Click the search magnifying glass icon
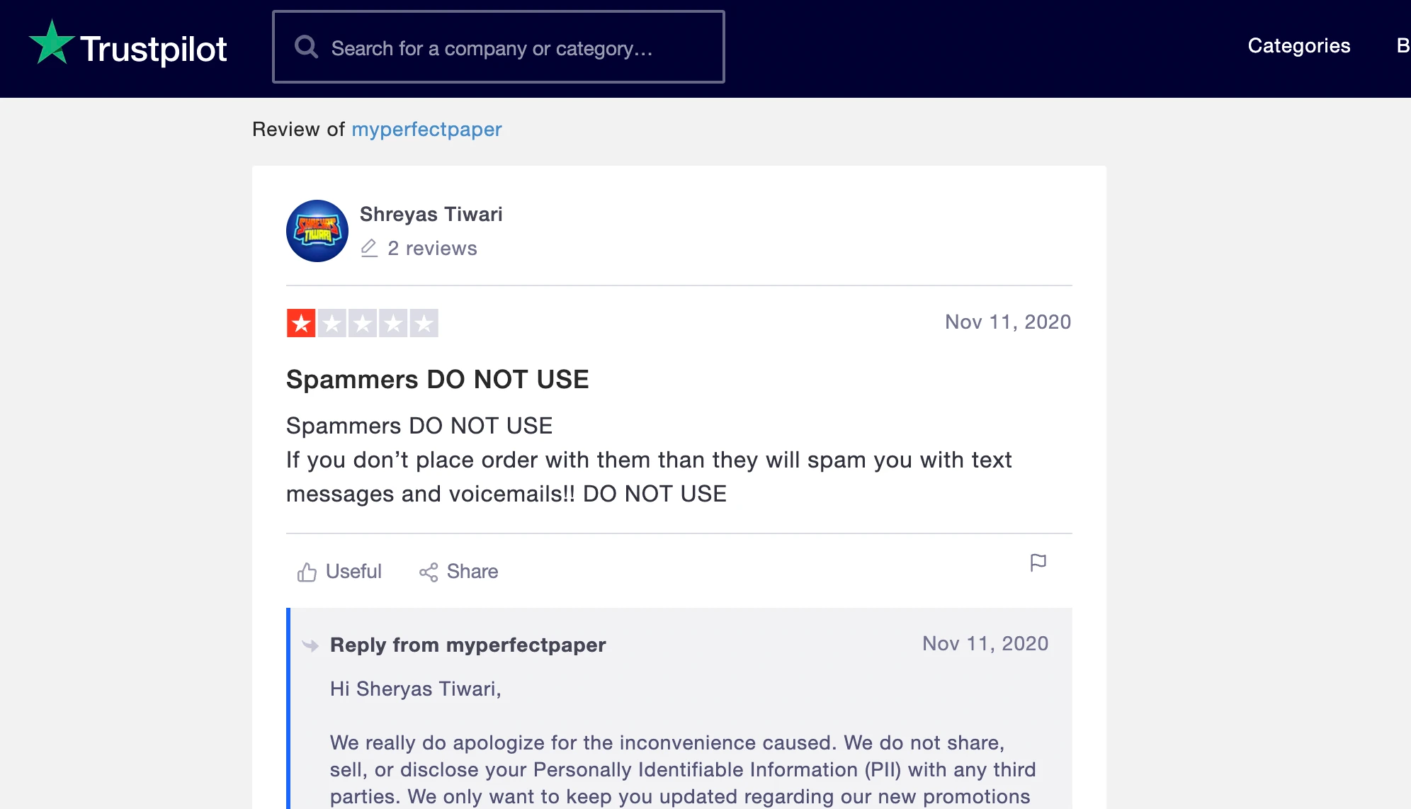Screen dimensions: 1411x809 306,47
